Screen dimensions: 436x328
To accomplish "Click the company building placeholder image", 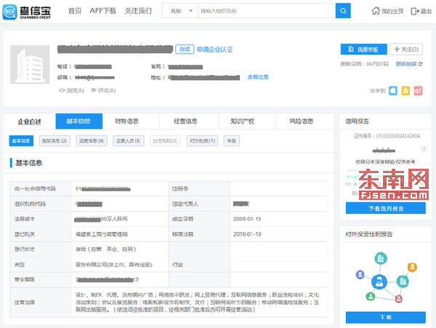I will [30, 65].
